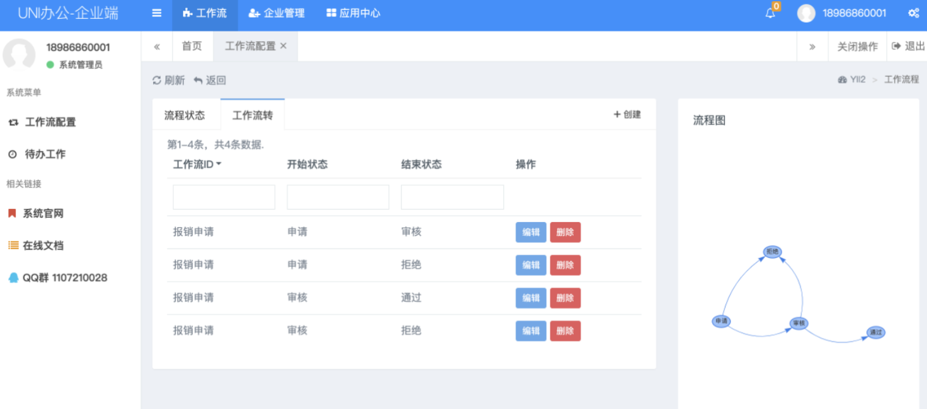Click the hamburger menu icon in header
Screen dimensions: 927x409
(157, 13)
